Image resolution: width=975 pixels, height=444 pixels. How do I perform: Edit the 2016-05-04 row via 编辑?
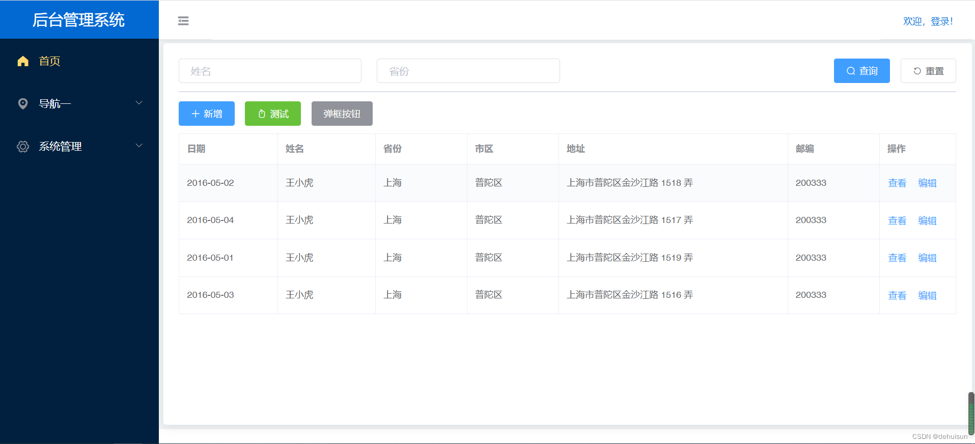tap(927, 220)
